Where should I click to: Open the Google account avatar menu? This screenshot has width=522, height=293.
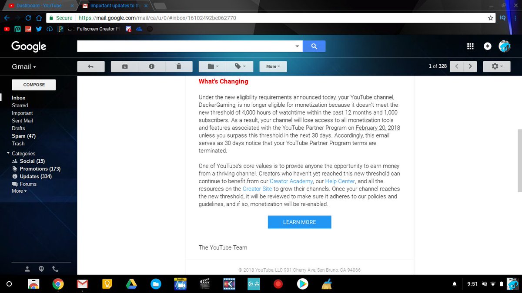point(504,46)
